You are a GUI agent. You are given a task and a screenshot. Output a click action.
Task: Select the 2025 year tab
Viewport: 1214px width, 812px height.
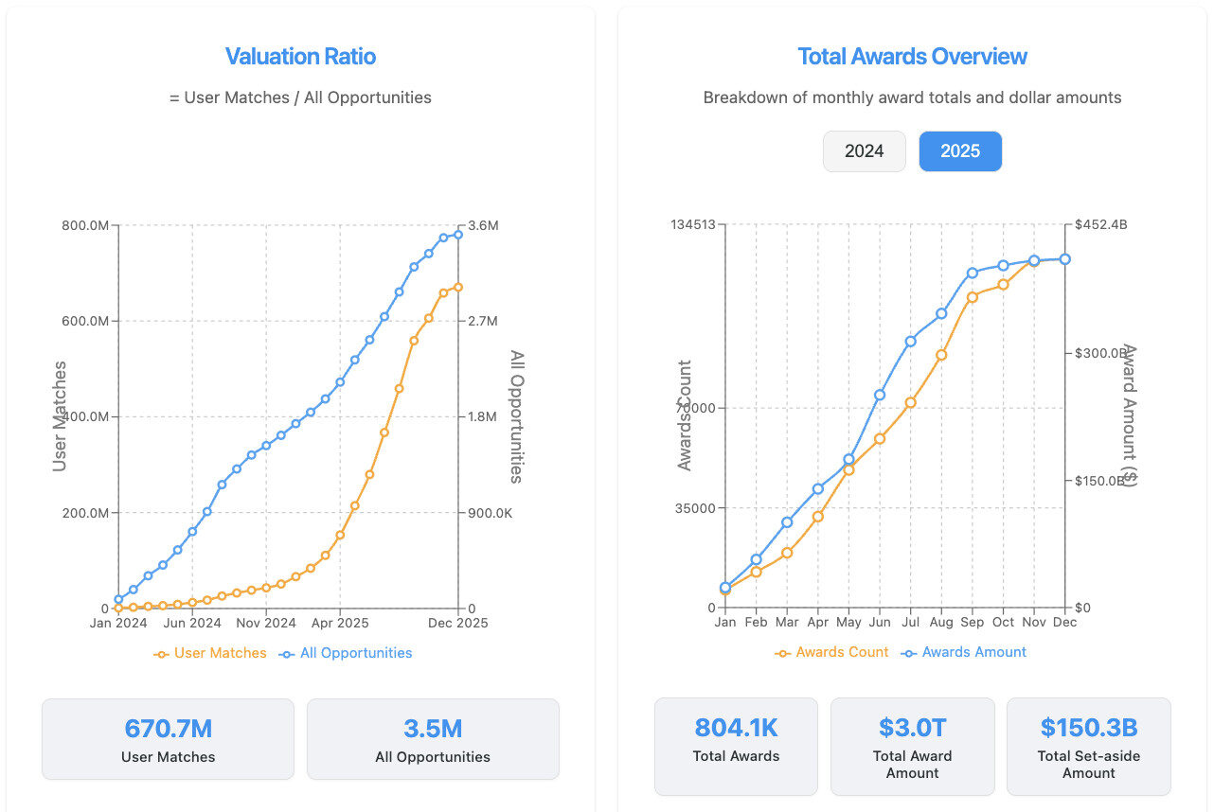coord(959,151)
